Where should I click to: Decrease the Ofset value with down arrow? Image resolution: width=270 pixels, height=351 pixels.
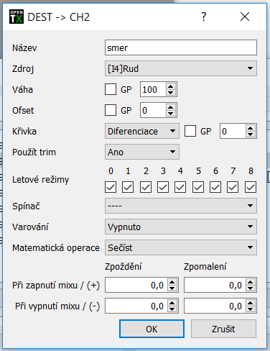coord(170,113)
